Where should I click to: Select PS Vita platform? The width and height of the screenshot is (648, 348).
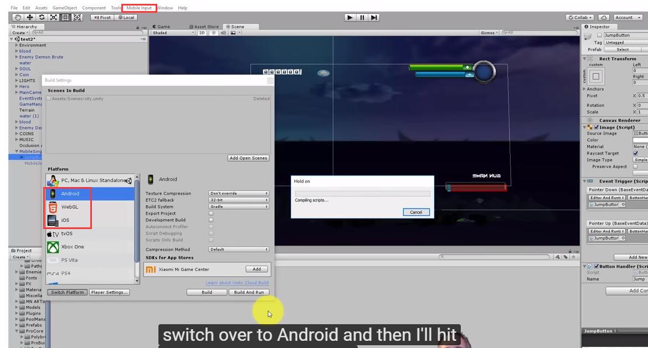[90, 259]
